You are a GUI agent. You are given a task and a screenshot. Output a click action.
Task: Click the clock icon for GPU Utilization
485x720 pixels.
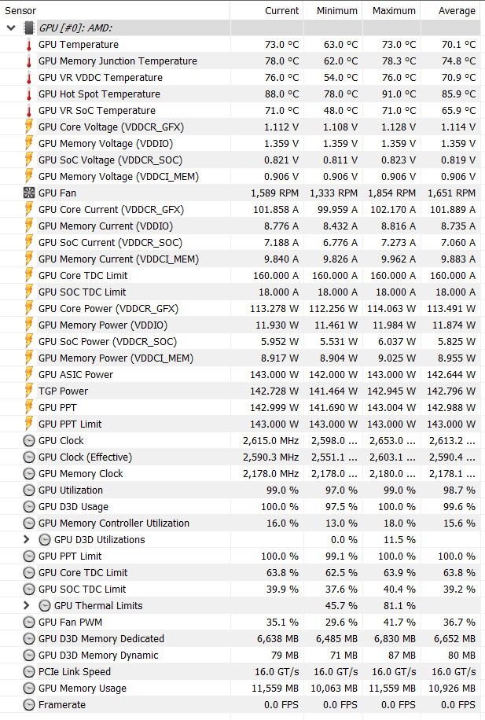(29, 490)
